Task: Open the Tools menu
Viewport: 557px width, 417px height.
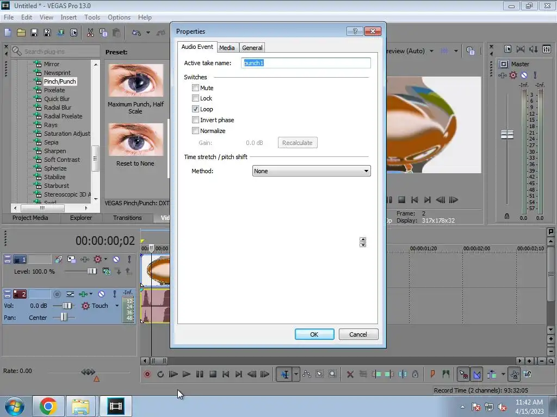Action: click(x=92, y=17)
